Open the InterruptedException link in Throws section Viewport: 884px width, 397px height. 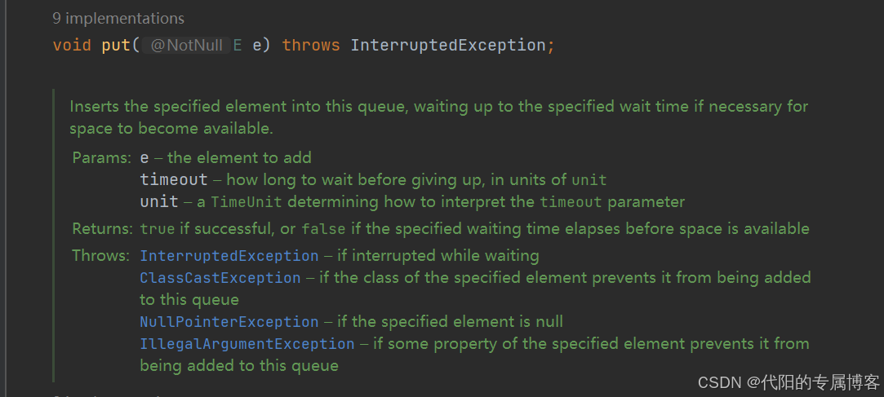[229, 256]
